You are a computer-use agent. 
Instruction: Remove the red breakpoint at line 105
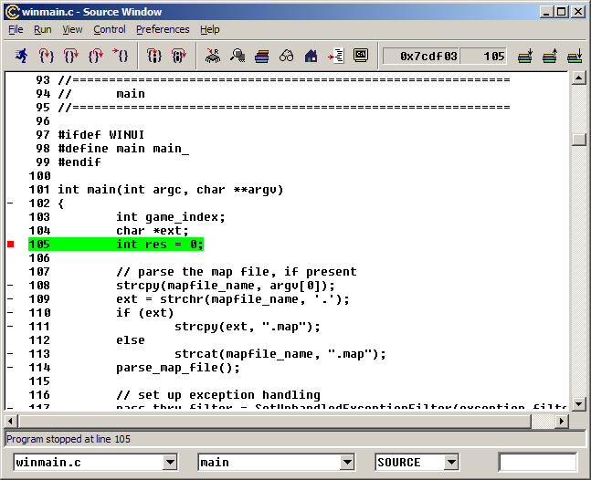[10, 245]
